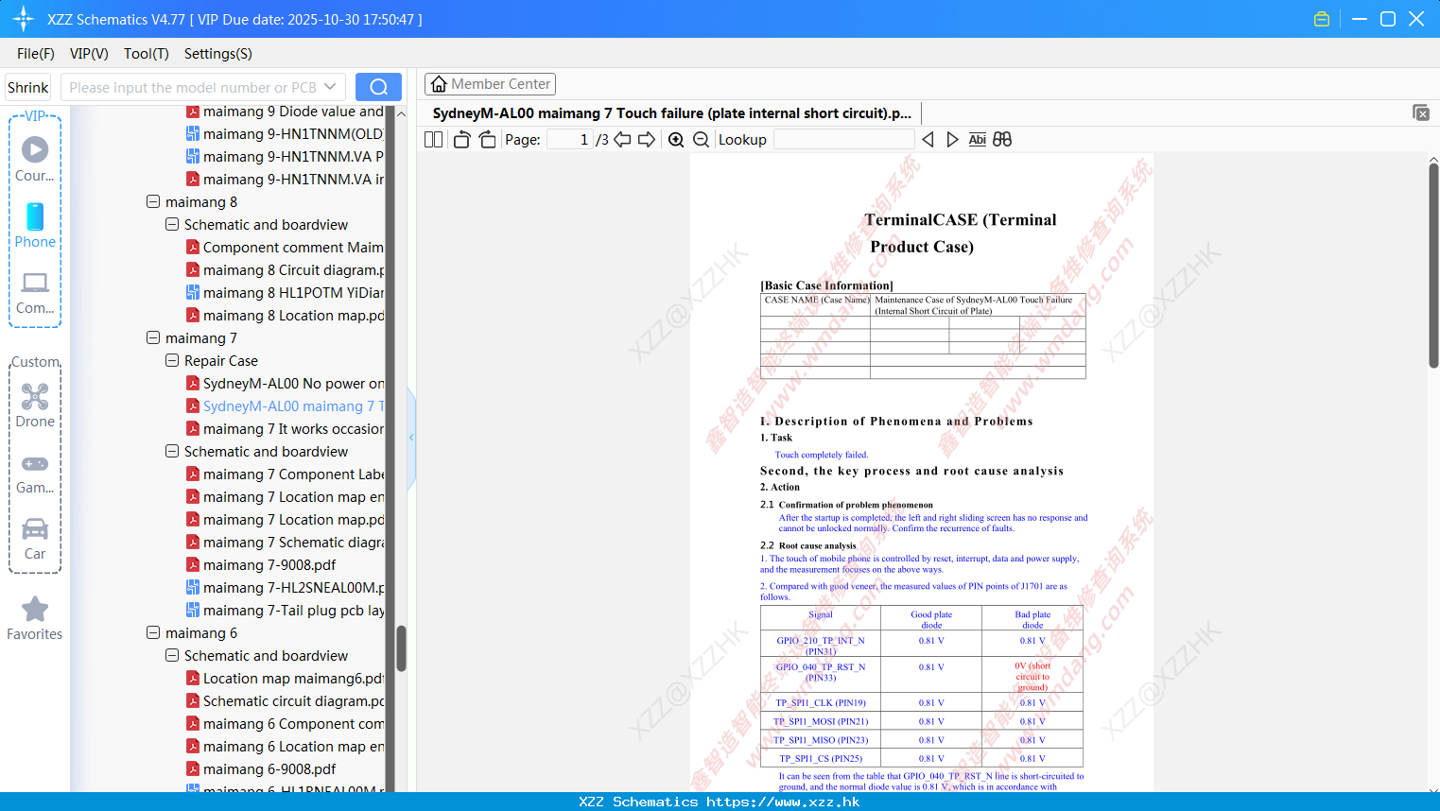Open SydneyM-AL00 No power on case
This screenshot has height=811, width=1440.
pos(286,384)
